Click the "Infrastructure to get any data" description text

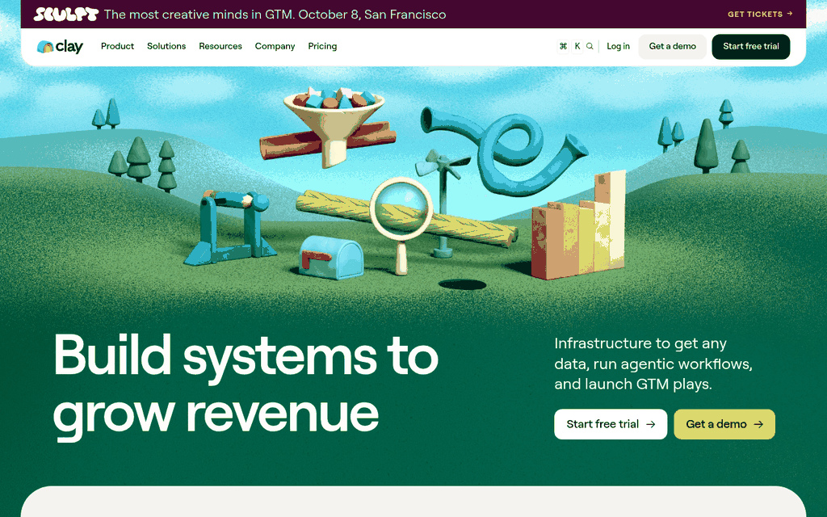pyautogui.click(x=653, y=364)
